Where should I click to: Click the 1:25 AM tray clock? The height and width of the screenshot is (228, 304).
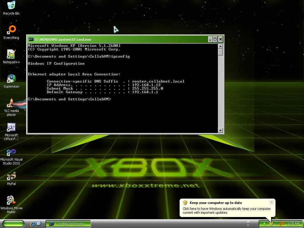point(293,224)
